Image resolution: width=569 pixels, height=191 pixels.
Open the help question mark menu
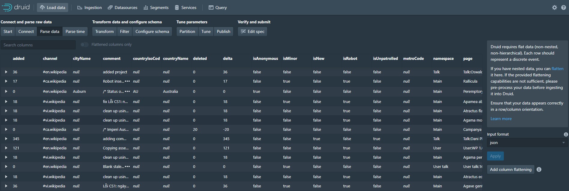(x=563, y=7)
